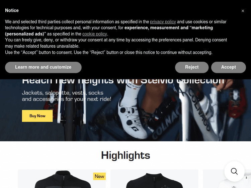Accept the cookie consent
The width and height of the screenshot is (251, 188).
click(x=229, y=67)
